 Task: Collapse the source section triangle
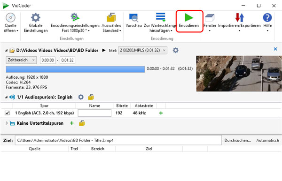pyautogui.click(x=6, y=50)
